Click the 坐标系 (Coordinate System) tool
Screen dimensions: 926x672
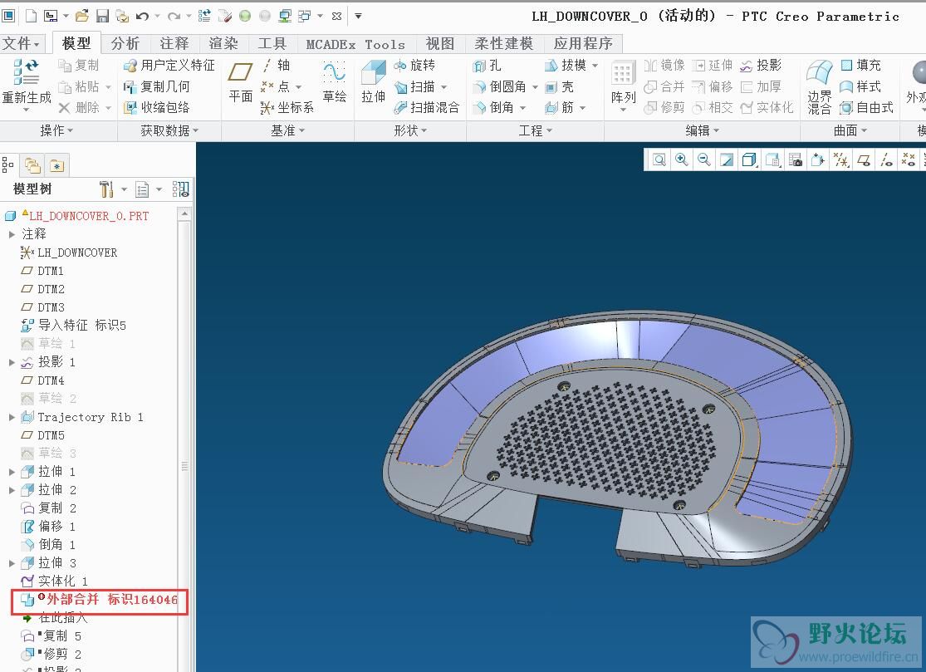[287, 107]
